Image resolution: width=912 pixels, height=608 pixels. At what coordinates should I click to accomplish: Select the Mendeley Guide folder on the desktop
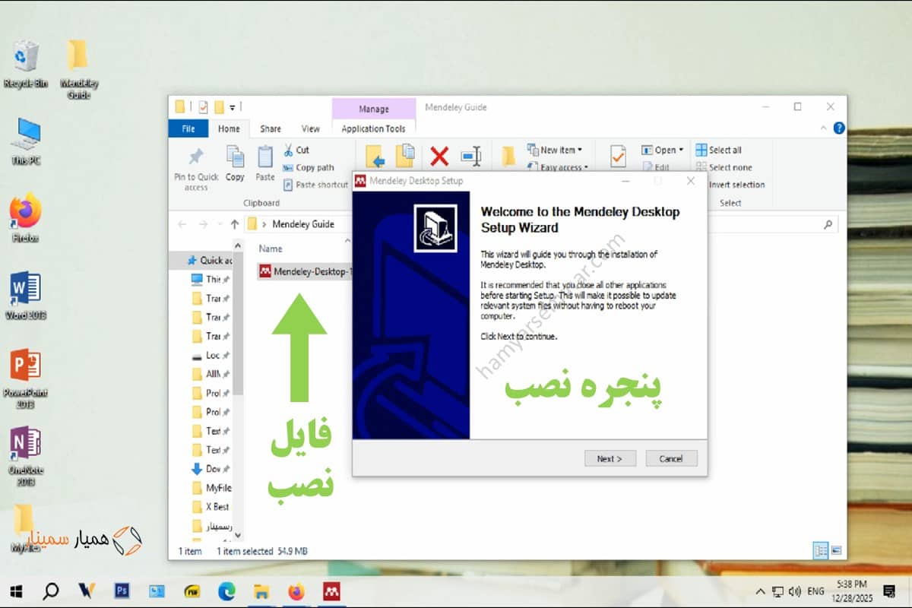coord(78,68)
